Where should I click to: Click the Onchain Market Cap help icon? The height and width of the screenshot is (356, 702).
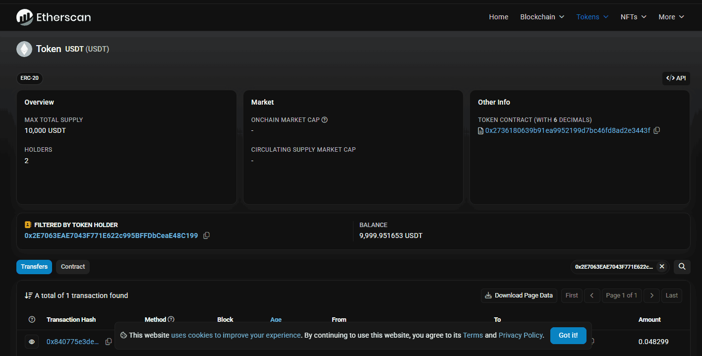[325, 119]
